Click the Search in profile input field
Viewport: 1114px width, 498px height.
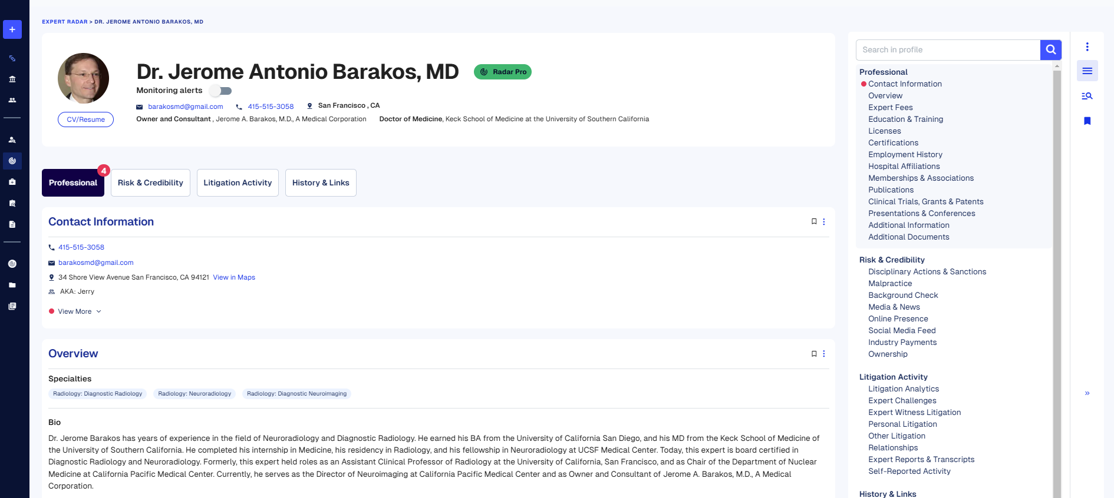(x=948, y=50)
